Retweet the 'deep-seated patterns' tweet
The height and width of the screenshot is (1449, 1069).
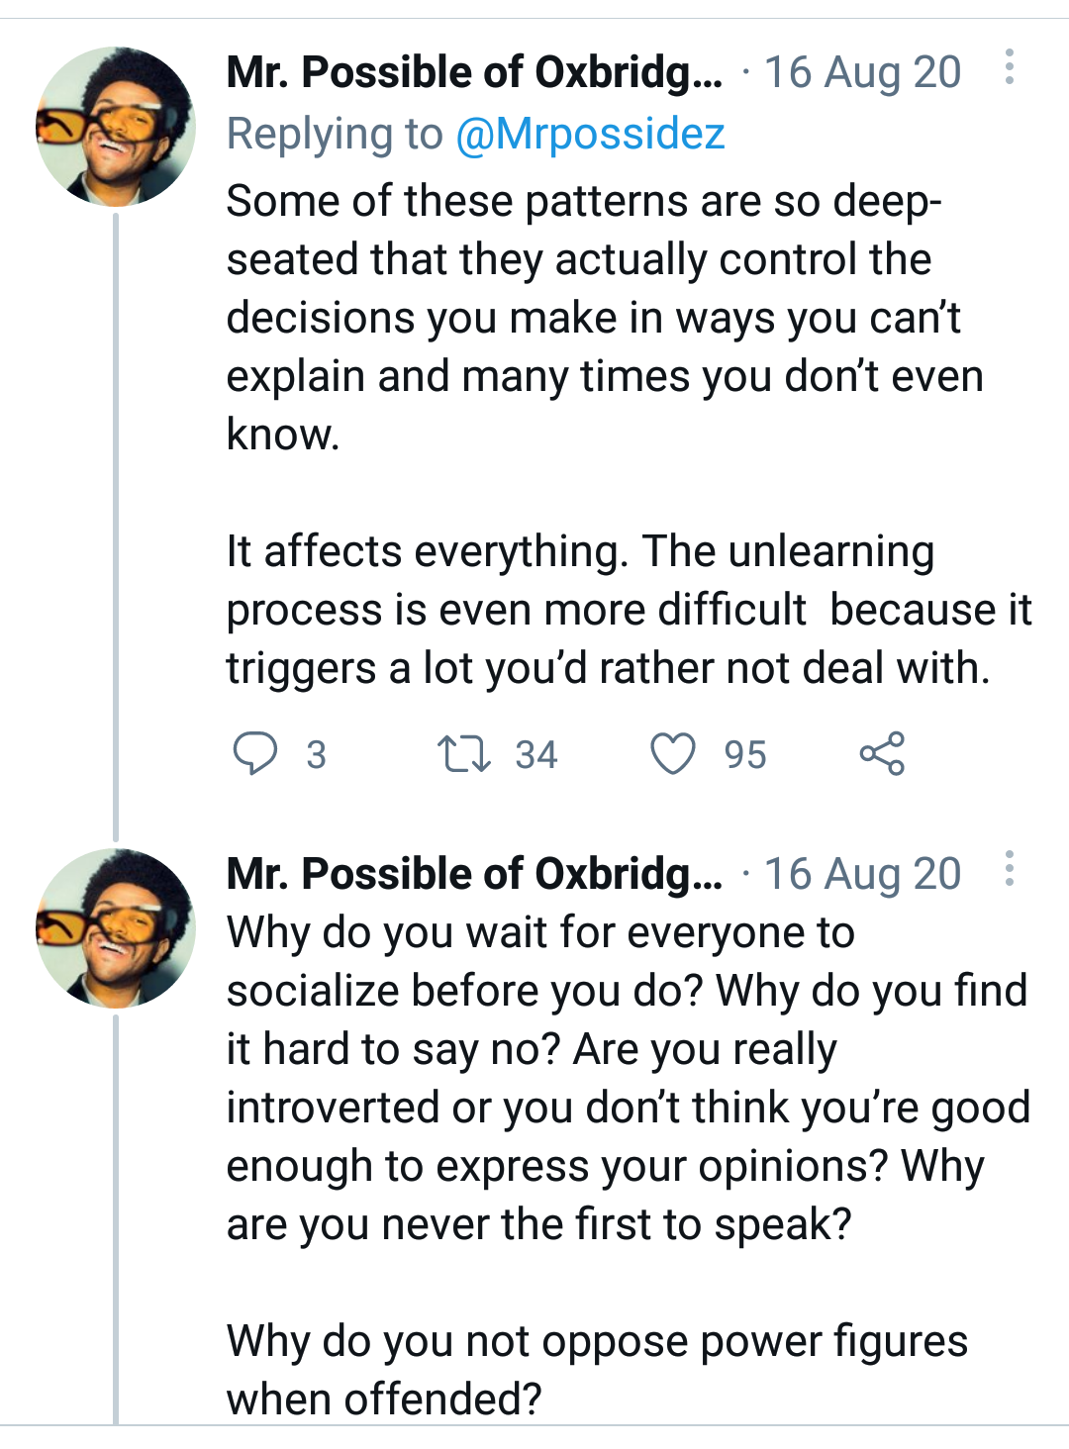point(463,754)
